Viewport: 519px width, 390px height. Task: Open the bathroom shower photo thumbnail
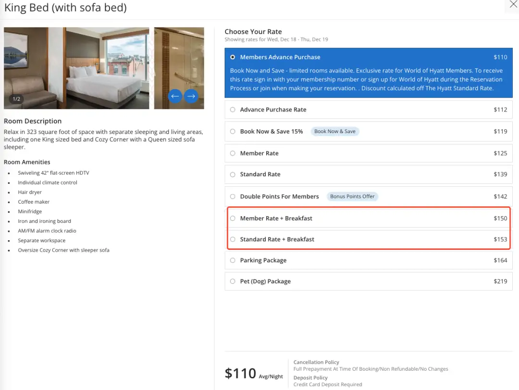coord(179,58)
